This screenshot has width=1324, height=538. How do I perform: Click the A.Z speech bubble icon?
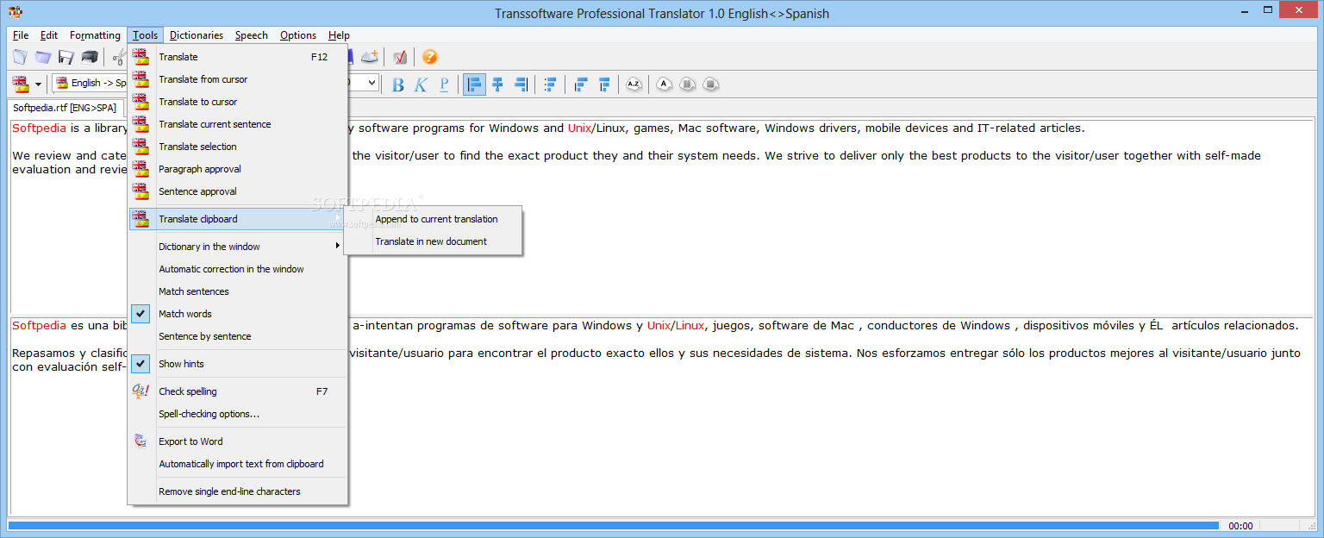click(x=634, y=84)
